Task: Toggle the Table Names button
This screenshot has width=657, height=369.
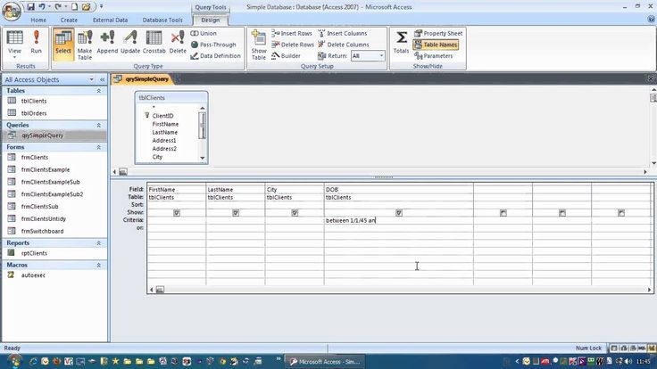Action: tap(436, 45)
